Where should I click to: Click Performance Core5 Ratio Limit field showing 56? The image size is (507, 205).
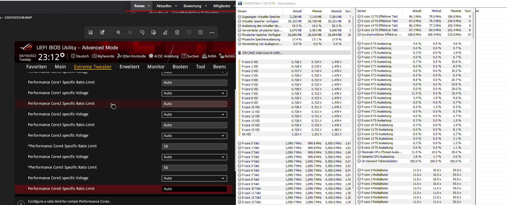194,168
